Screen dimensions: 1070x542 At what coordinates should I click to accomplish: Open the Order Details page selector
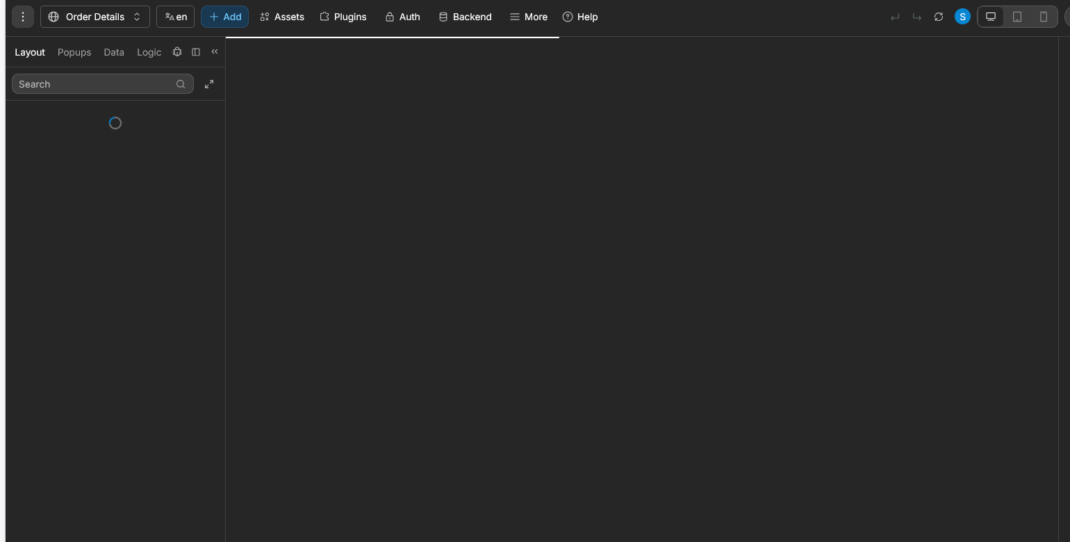[x=95, y=17]
